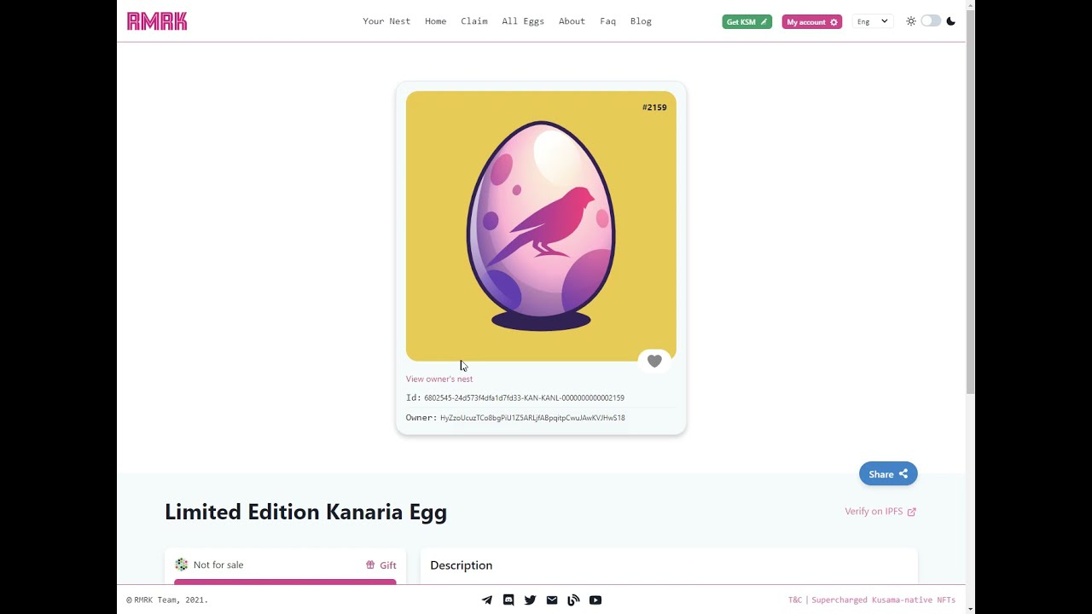
Task: Click the blog feed icon in footer
Action: pyautogui.click(x=573, y=600)
